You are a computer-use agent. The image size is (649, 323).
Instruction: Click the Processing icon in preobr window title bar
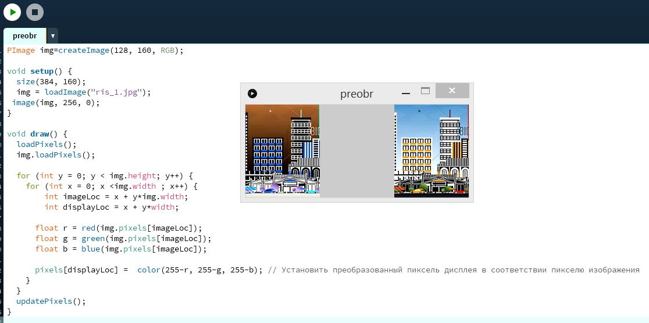pyautogui.click(x=252, y=94)
